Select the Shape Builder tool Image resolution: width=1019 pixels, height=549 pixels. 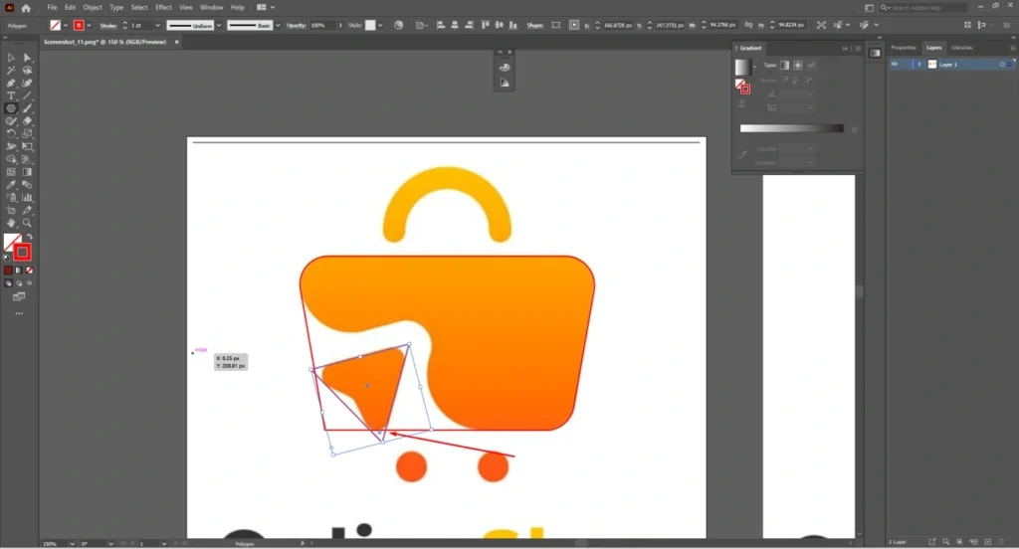coord(11,159)
